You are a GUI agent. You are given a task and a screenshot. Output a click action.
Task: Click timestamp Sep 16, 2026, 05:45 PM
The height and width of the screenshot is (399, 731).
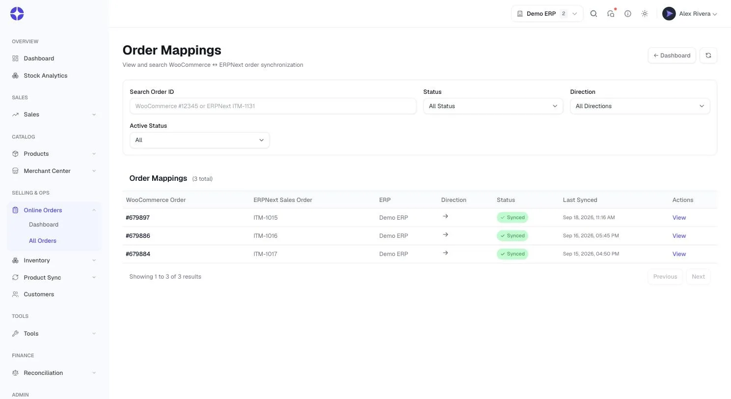591,236
